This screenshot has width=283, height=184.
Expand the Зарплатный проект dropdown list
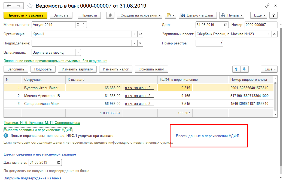(x=269, y=34)
